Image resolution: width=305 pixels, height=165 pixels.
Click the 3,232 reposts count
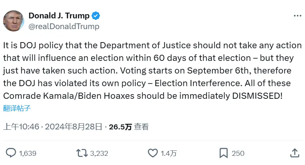99,153
